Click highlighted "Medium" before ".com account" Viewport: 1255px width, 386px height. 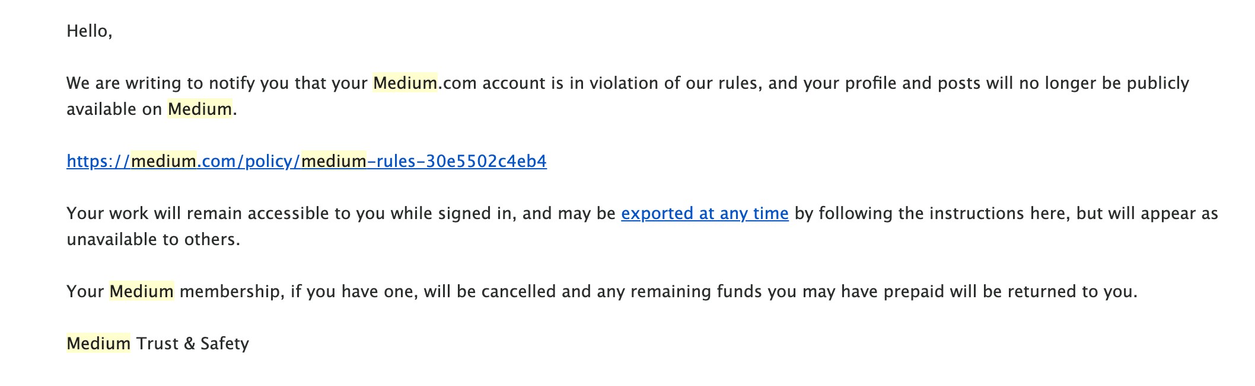coord(405,83)
